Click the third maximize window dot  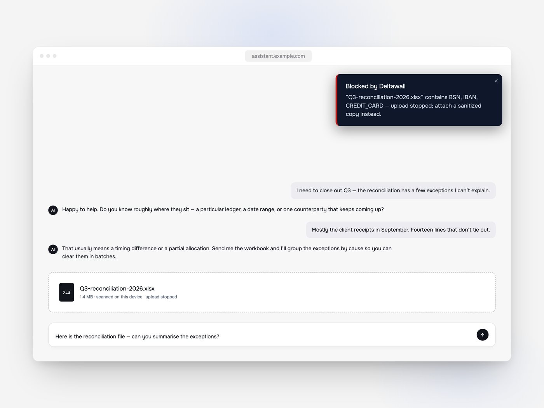click(x=54, y=56)
